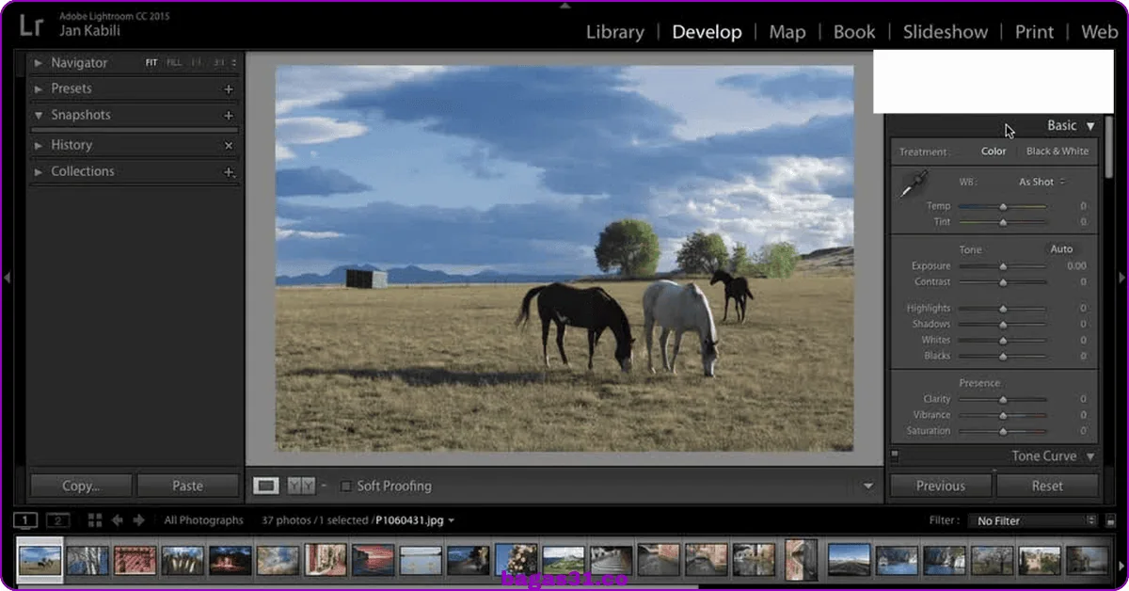This screenshot has height=591, width=1129.
Task: Click the Exposure slider handle
Action: [x=1003, y=266]
